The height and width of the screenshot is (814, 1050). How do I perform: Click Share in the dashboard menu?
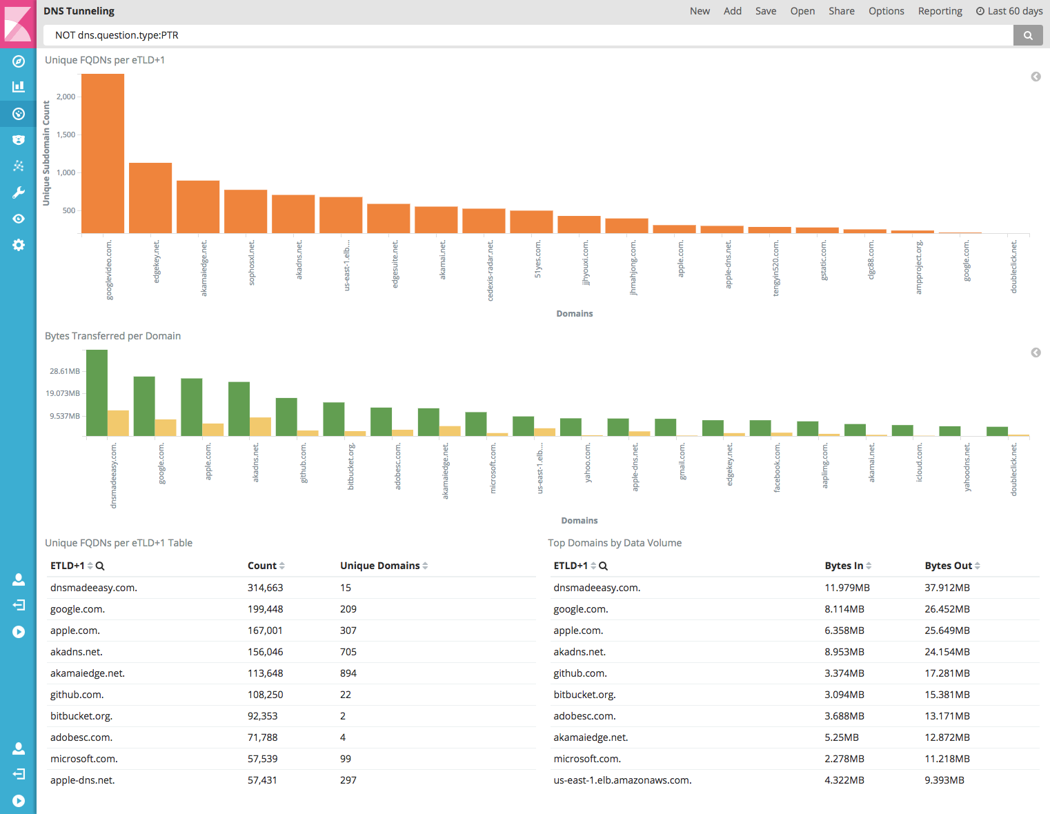coord(842,11)
